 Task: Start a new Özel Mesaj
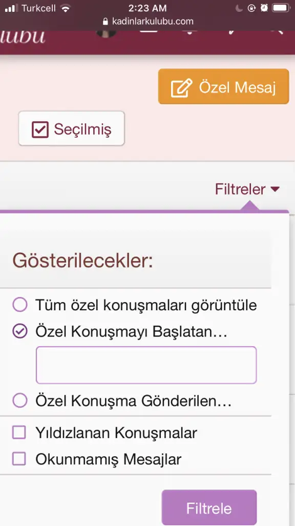point(223,86)
